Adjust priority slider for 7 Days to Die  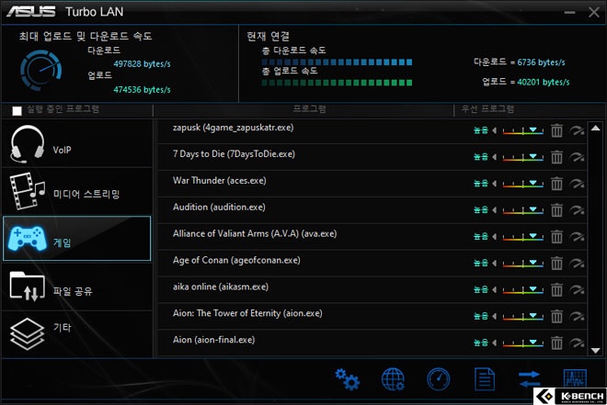(523, 157)
